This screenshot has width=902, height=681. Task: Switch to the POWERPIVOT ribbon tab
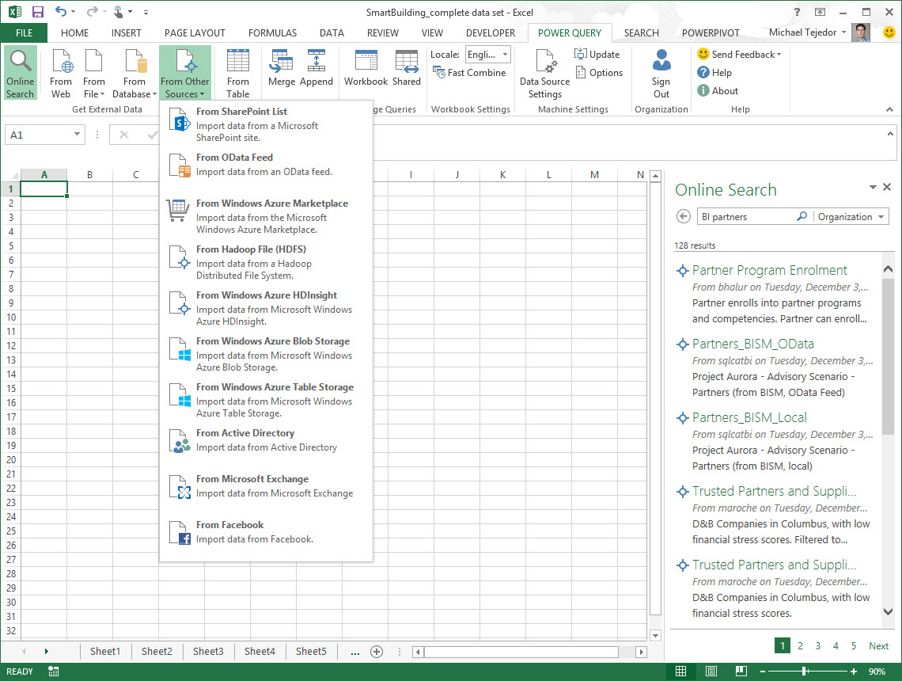point(711,32)
